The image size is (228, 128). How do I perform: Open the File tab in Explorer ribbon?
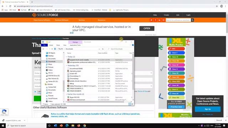[x=44, y=45]
